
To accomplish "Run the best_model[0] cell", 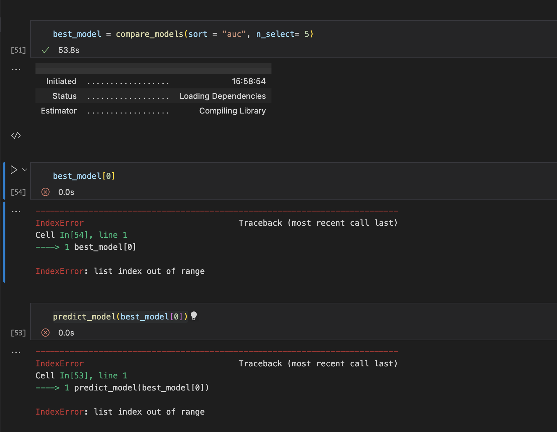I will (14, 169).
